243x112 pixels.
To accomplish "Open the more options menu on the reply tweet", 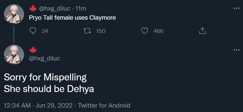I will tap(236, 50).
